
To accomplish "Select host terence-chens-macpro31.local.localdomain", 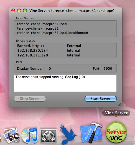I will click(52, 33).
